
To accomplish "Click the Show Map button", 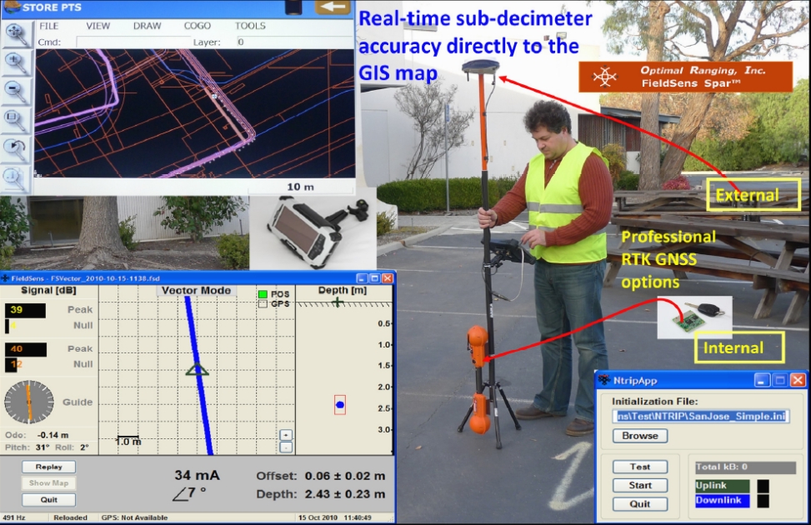I will [48, 483].
